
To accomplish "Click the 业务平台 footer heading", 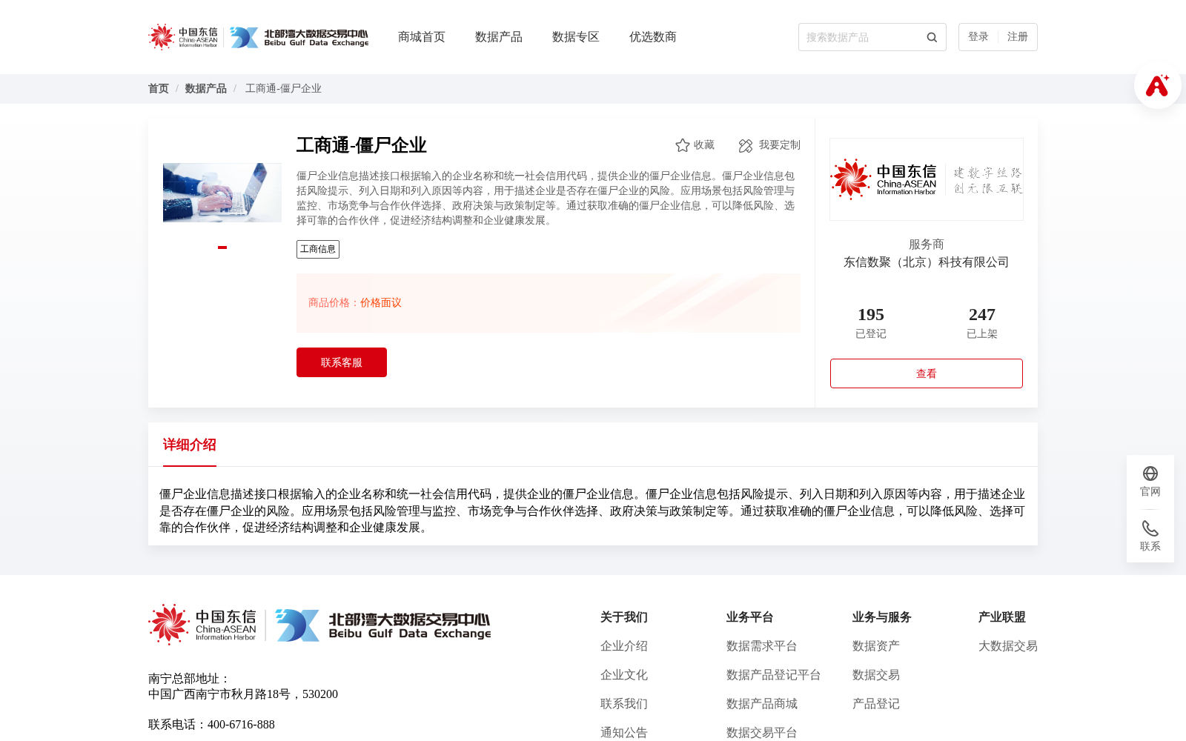I will (750, 617).
